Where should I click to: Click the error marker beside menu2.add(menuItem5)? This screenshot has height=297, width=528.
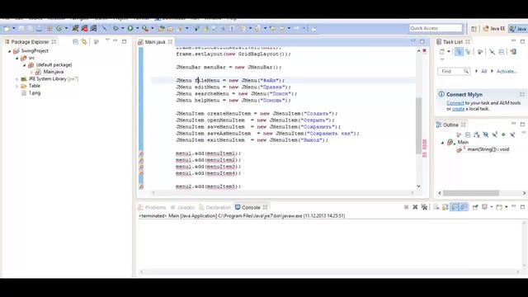point(141,186)
